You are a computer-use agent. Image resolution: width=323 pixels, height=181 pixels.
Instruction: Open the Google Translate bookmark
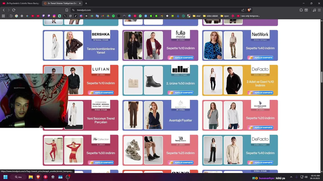(x=97, y=16)
